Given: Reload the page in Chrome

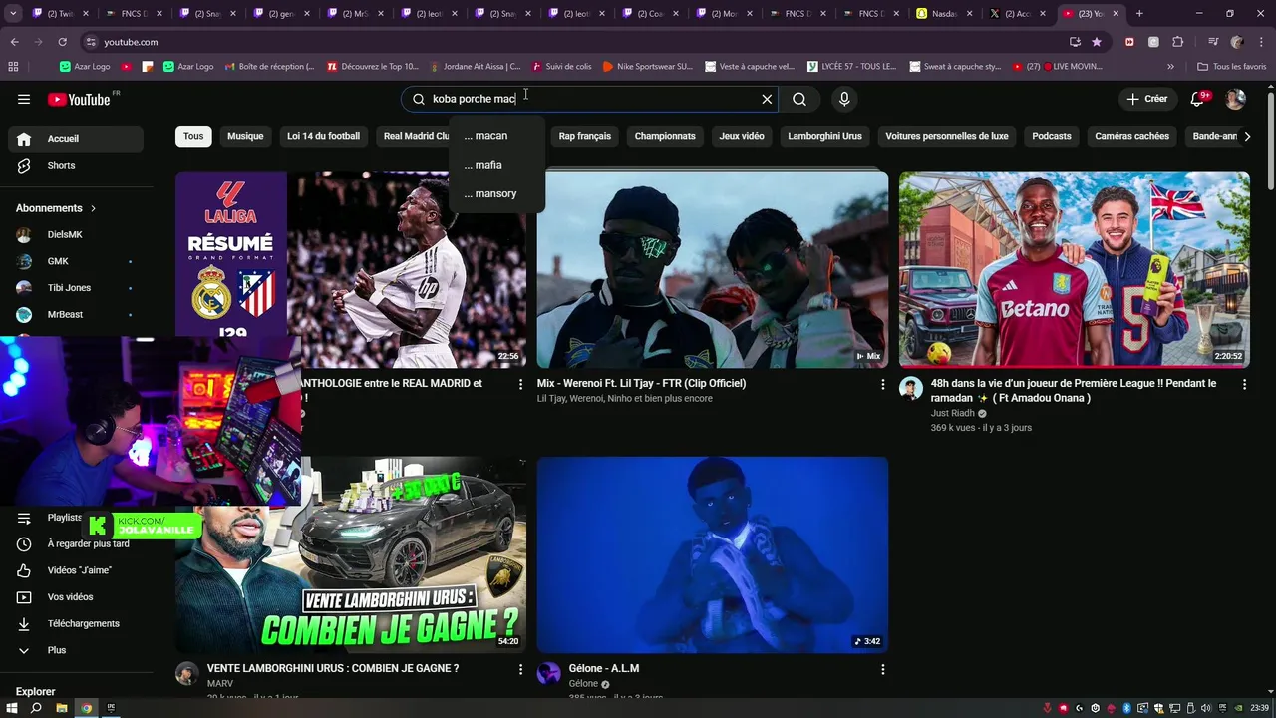Looking at the screenshot, I should tap(62, 42).
